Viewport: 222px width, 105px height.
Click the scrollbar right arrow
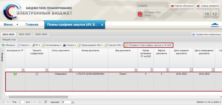tap(221, 97)
